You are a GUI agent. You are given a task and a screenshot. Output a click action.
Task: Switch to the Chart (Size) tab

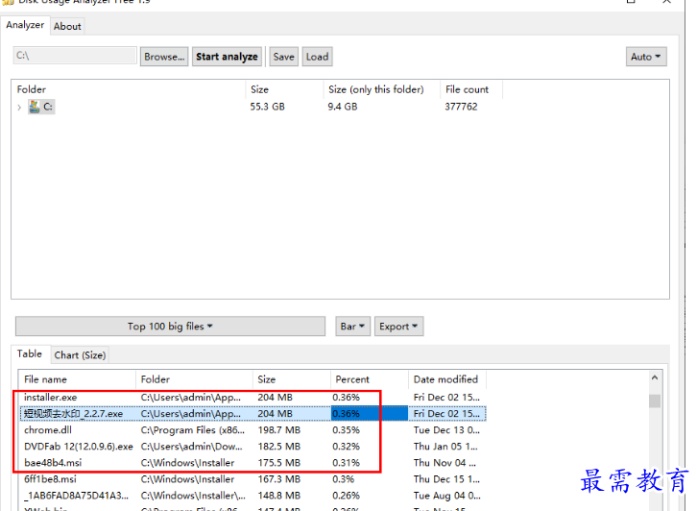click(x=80, y=354)
